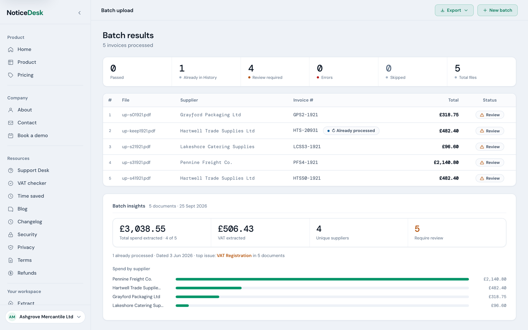
Task: Click the VAT Registration top issue link
Action: coord(234,256)
